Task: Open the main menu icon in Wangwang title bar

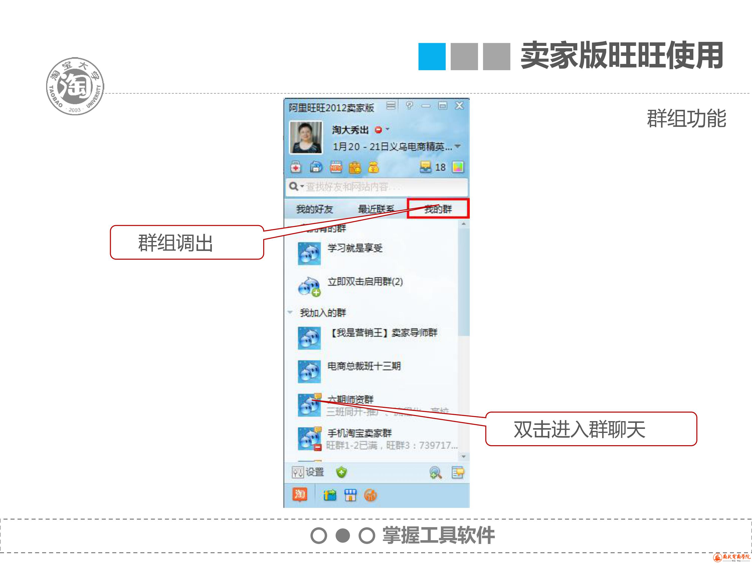Action: pyautogui.click(x=391, y=106)
